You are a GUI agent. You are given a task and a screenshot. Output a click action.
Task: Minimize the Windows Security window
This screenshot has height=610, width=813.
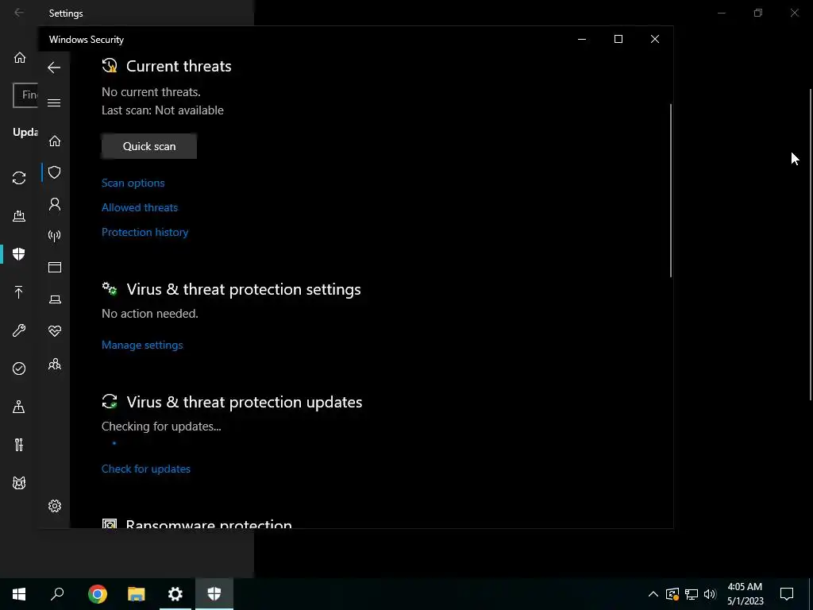[582, 40]
